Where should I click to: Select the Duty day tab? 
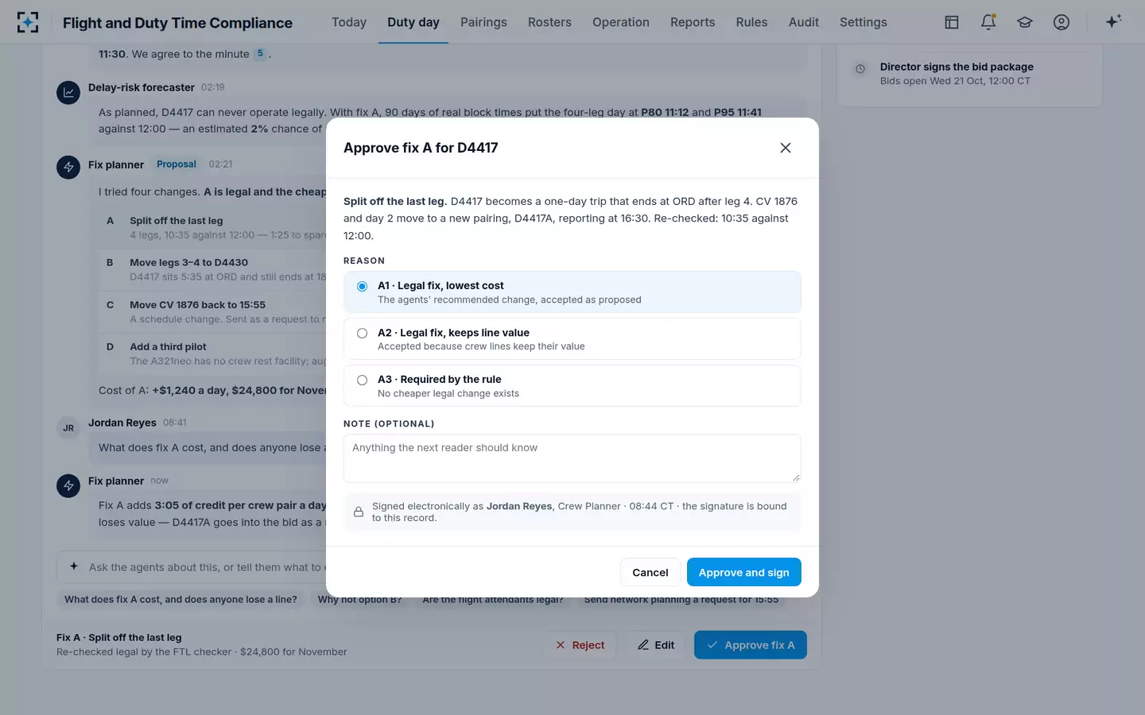413,22
